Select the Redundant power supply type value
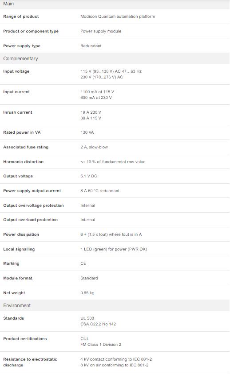 91,46
